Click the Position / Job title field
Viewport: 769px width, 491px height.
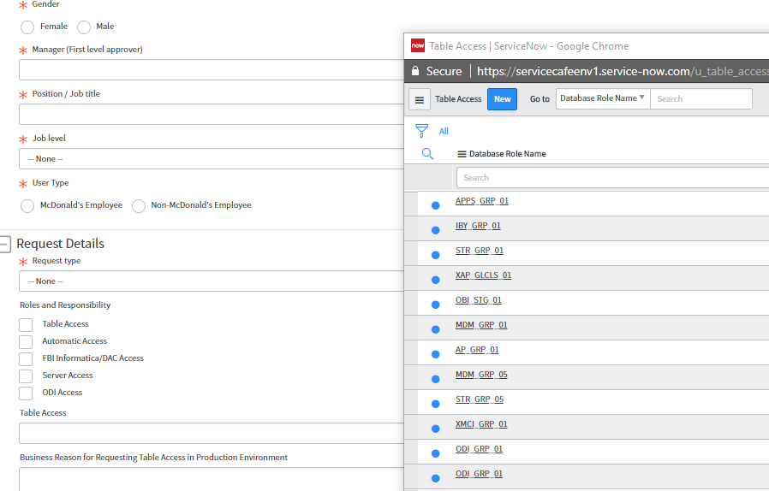[212, 114]
